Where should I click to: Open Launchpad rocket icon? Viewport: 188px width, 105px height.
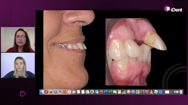(x=51, y=92)
